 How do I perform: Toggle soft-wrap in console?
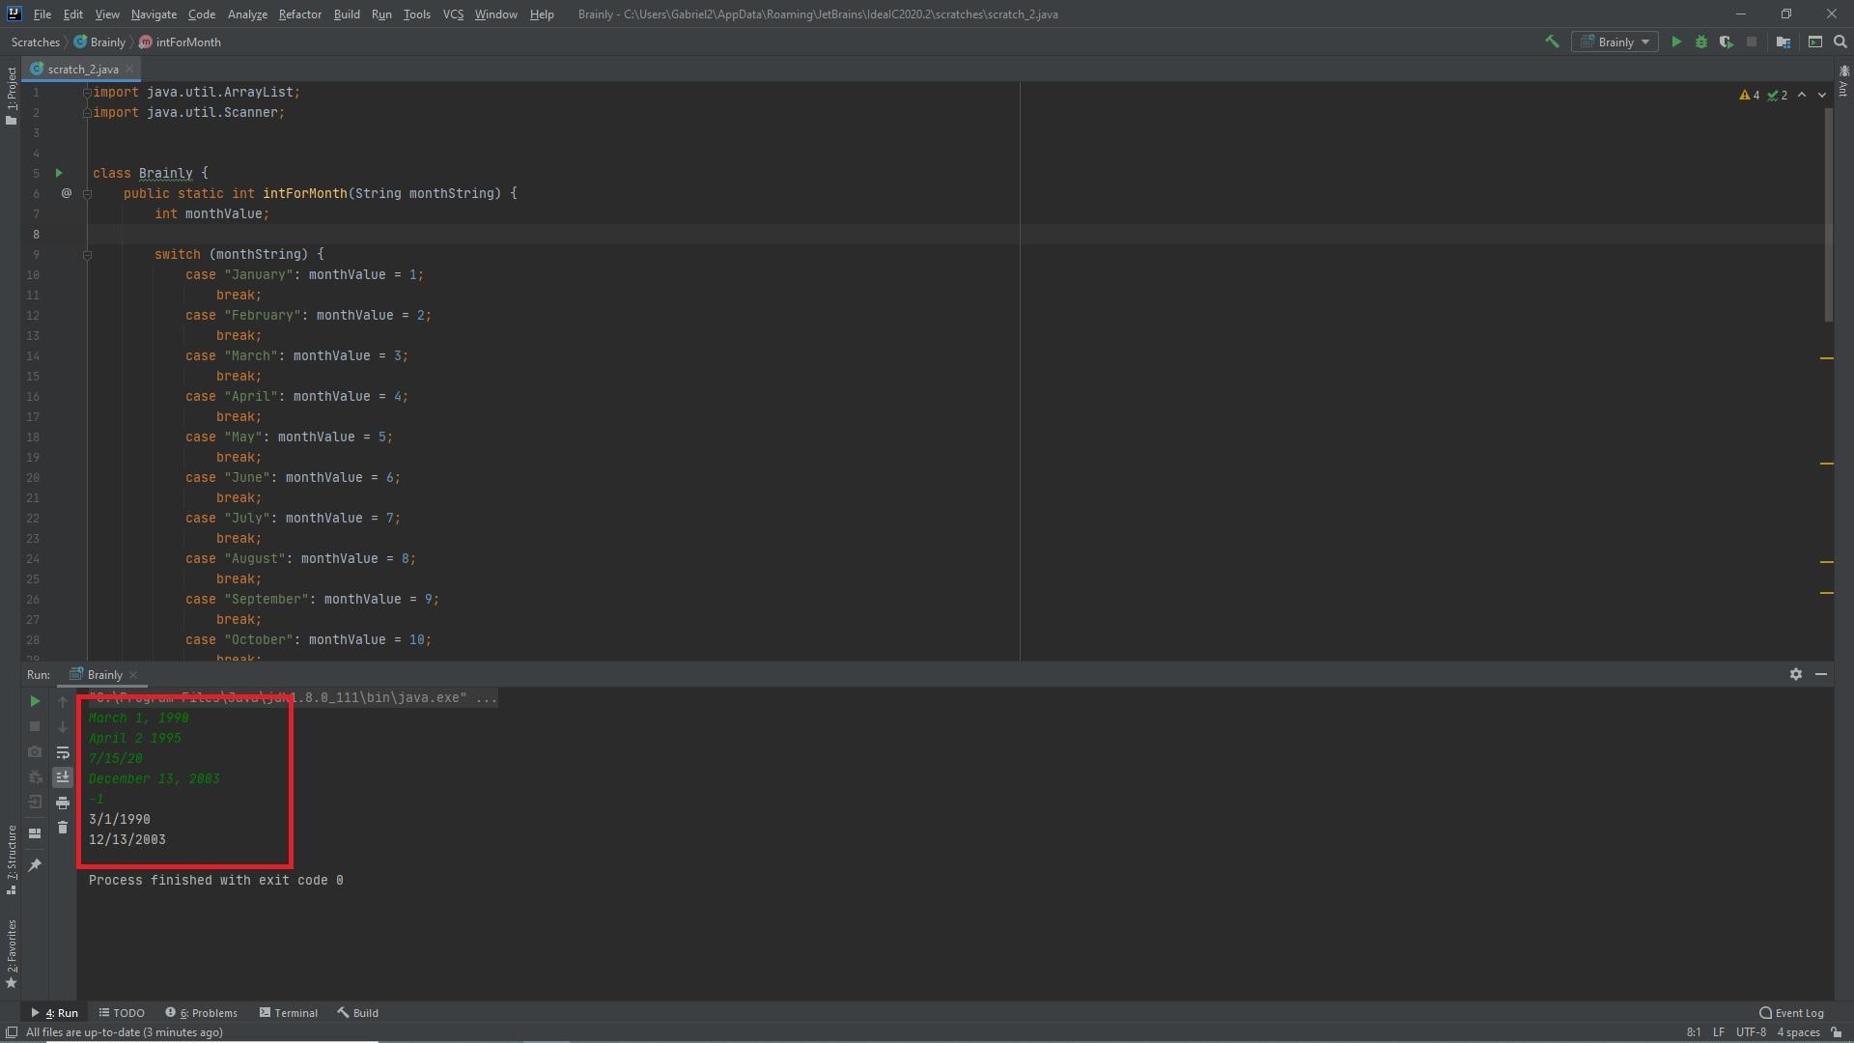(x=63, y=752)
